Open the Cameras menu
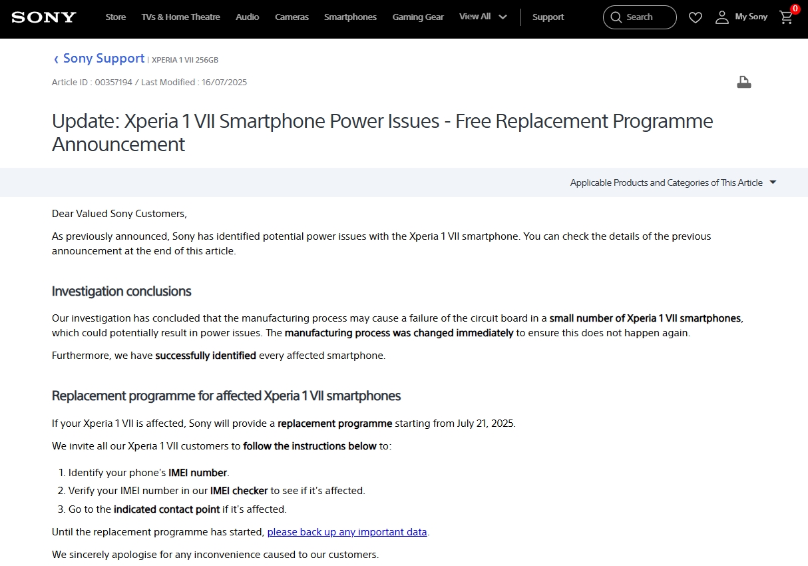 pos(292,17)
